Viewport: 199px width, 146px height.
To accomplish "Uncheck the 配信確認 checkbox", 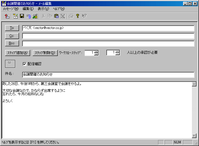I will (x=24, y=64).
